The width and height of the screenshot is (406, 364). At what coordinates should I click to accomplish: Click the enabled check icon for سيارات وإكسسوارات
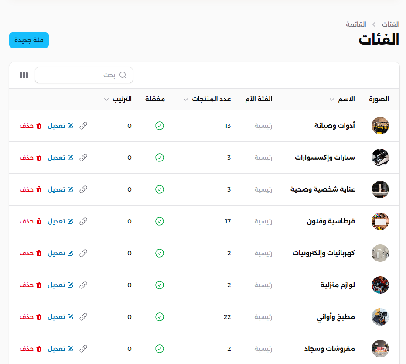click(160, 158)
